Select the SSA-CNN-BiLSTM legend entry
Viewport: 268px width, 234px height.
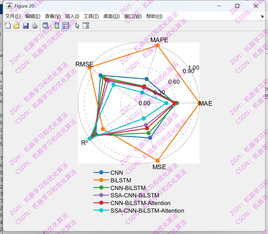[126, 195]
